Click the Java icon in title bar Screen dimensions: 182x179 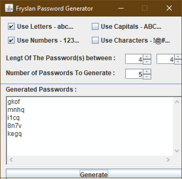[9, 8]
